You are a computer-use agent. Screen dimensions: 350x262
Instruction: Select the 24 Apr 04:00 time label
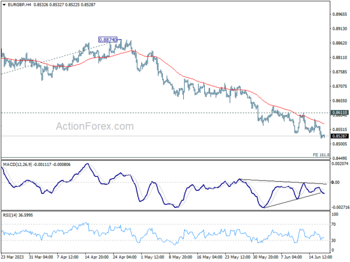[125, 257]
